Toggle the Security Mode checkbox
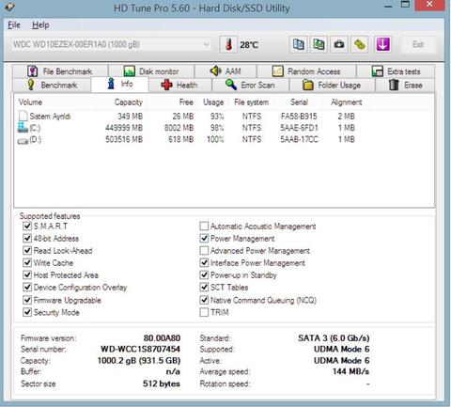451x407 pixels. tap(27, 312)
